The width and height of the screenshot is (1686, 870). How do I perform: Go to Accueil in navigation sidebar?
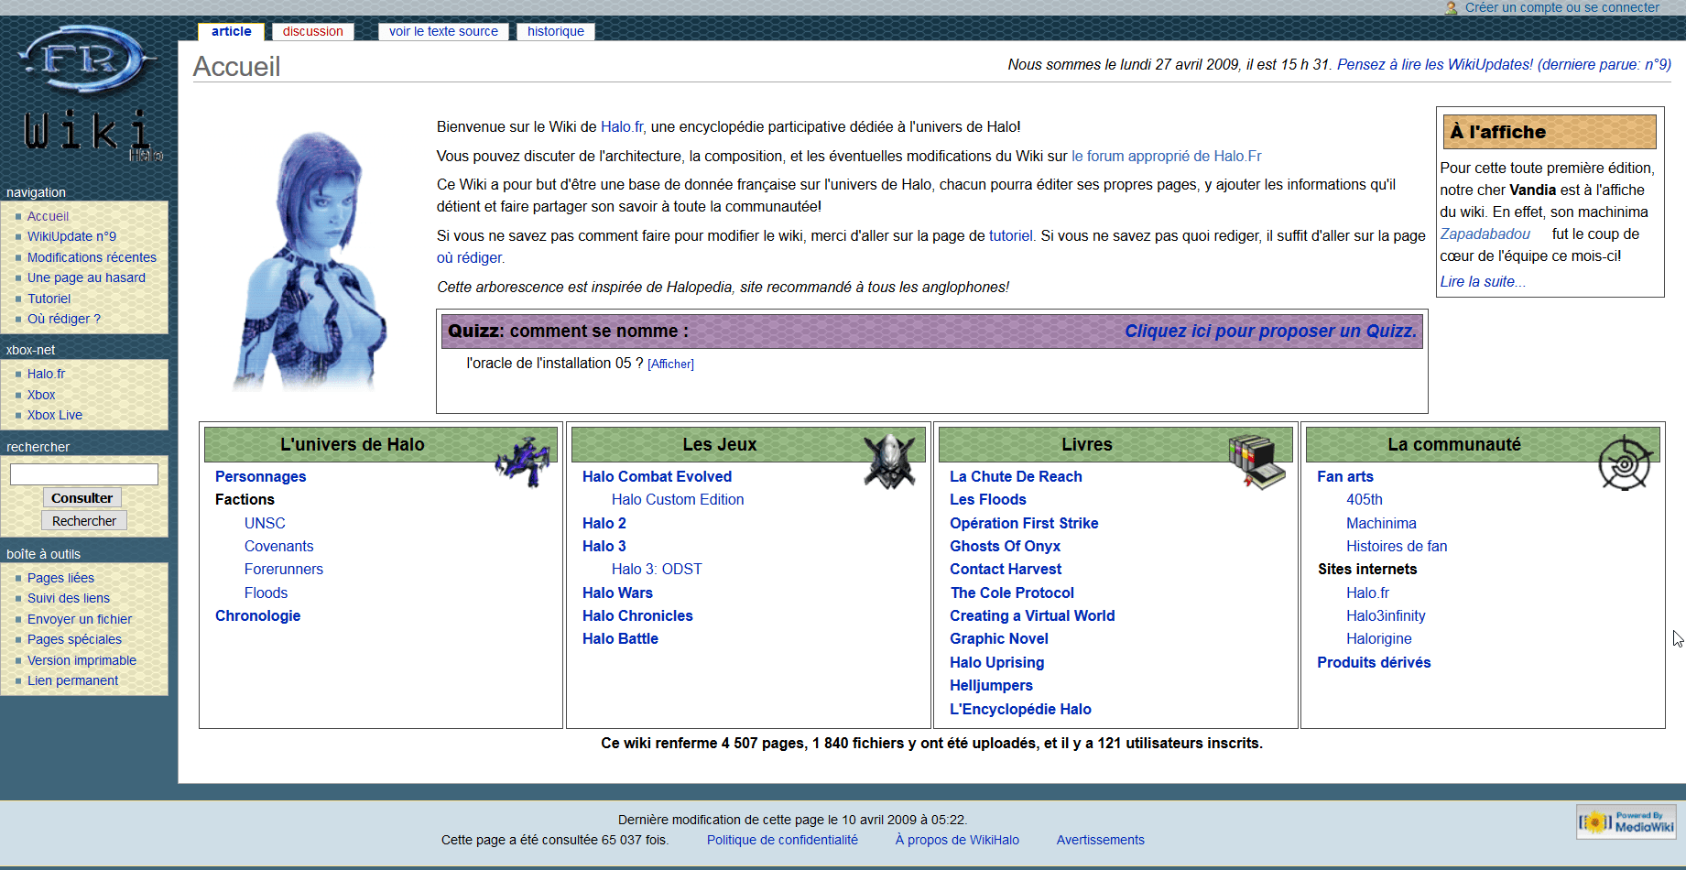[49, 216]
